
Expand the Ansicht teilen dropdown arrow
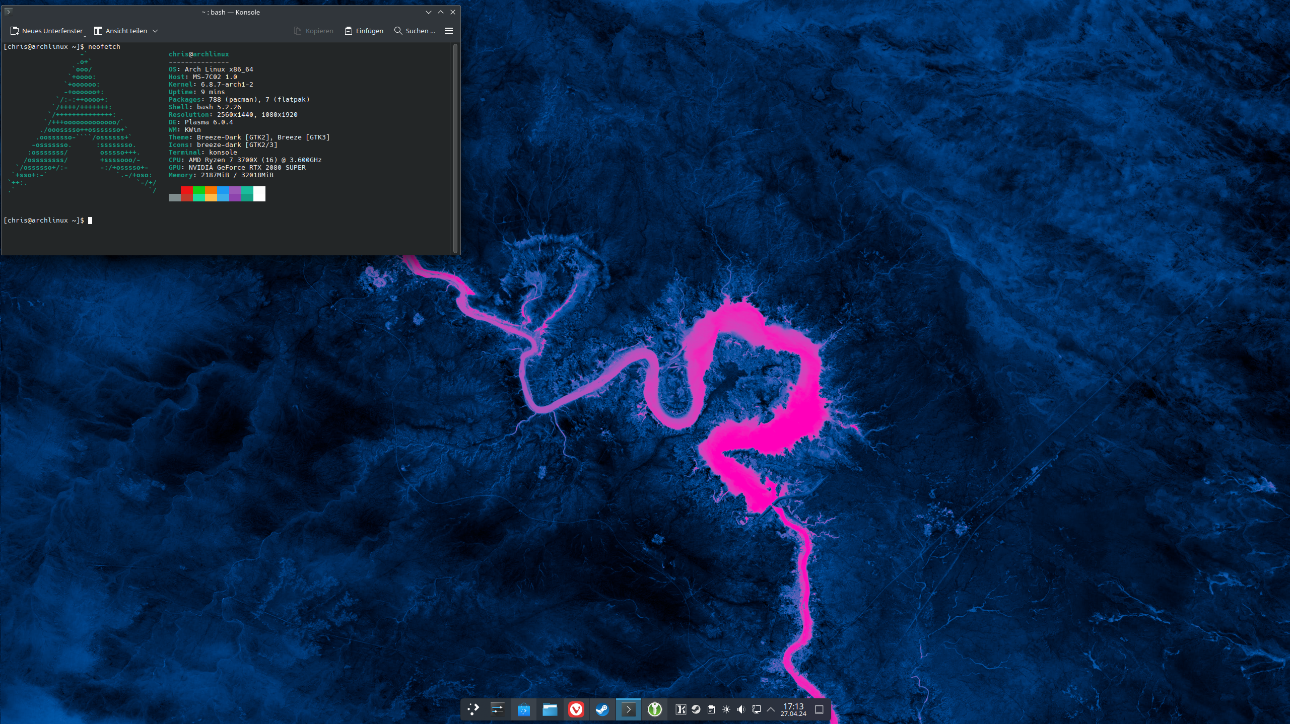155,31
